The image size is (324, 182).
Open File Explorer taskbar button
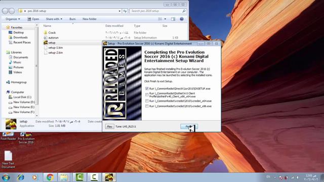point(64,177)
